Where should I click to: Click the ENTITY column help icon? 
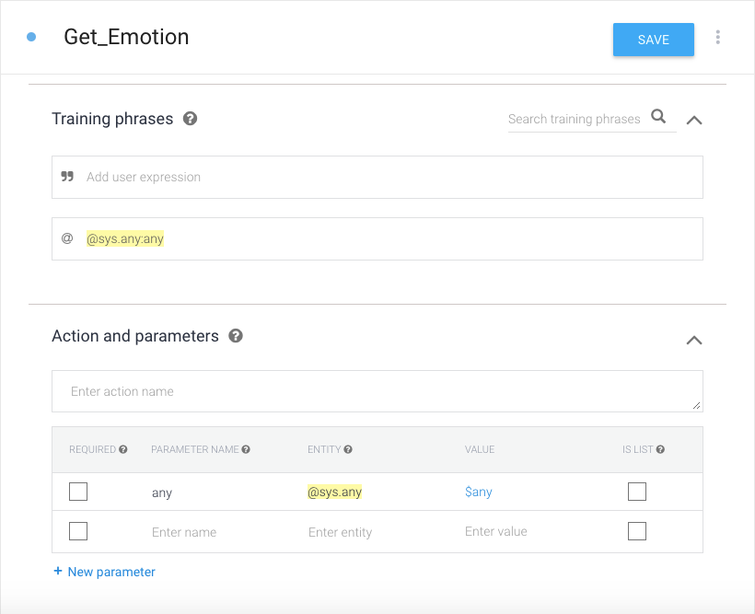(348, 449)
